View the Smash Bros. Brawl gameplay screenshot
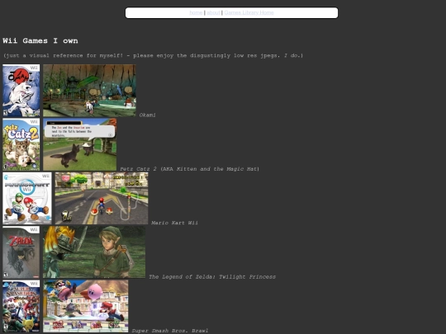 point(86,306)
